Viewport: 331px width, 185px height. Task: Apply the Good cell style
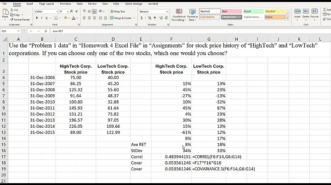pos(253,11)
